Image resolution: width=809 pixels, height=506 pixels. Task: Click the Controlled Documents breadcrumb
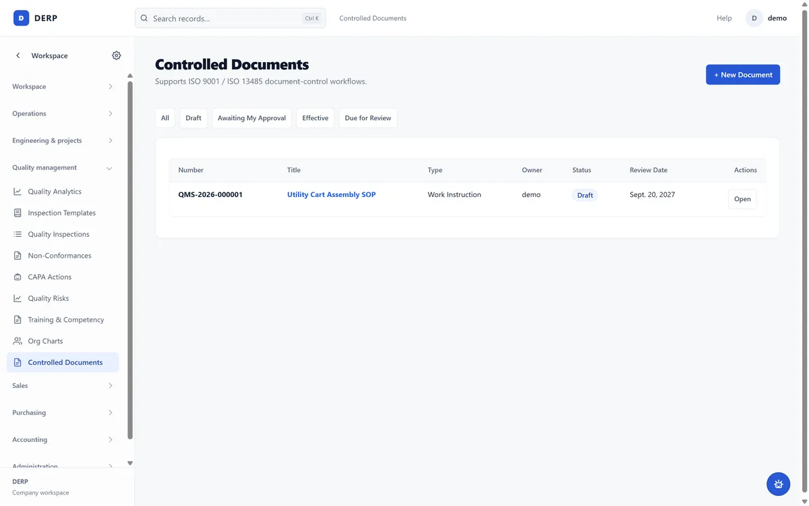coord(373,18)
